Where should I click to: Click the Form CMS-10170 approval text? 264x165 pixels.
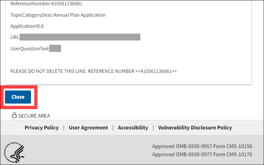[x=202, y=155]
